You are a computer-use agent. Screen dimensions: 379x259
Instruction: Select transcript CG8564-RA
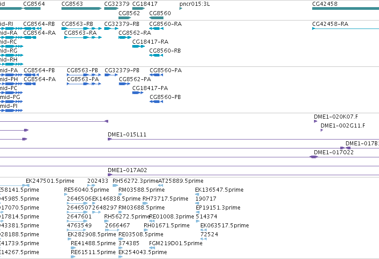click(30, 37)
